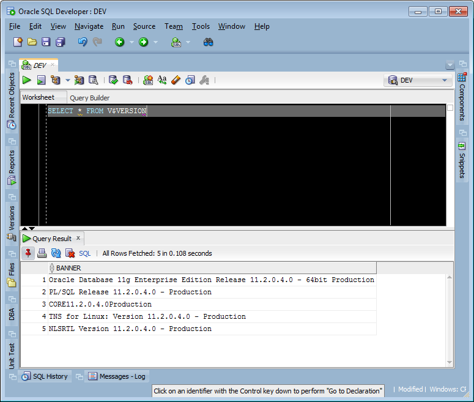Click the Undo arrow icon
This screenshot has height=402, width=474.
pyautogui.click(x=83, y=42)
